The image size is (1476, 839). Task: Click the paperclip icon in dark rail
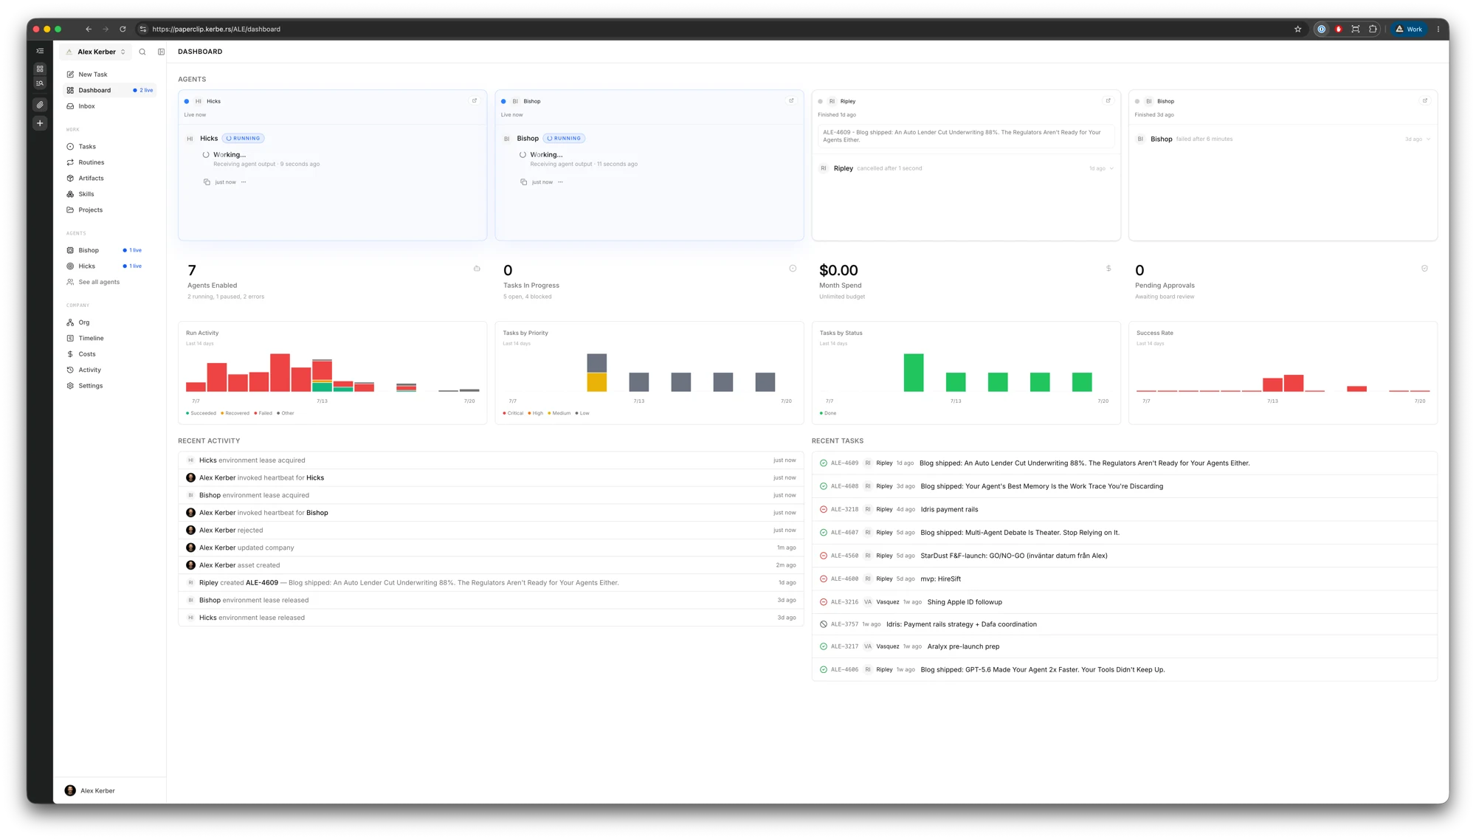click(x=40, y=105)
